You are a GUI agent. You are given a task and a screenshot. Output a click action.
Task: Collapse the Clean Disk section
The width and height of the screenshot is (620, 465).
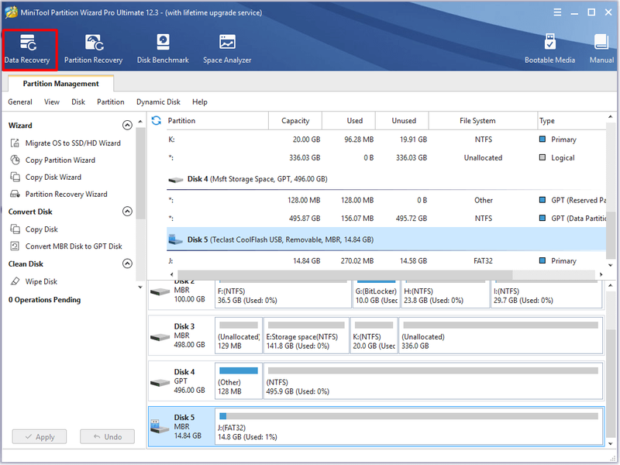(x=127, y=263)
